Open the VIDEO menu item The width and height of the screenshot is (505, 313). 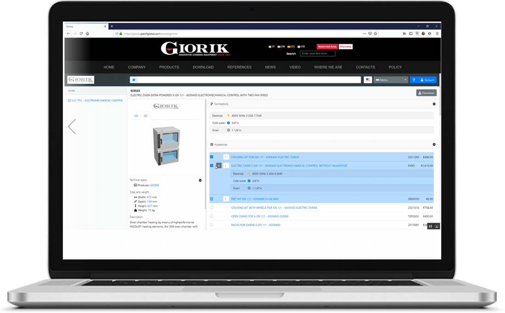click(x=295, y=67)
